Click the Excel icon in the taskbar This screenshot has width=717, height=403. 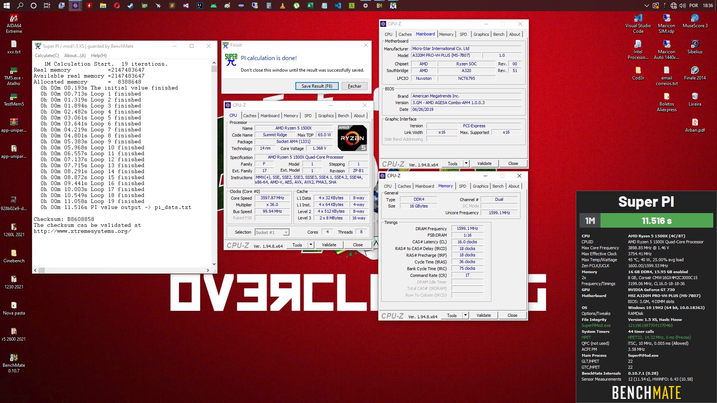[310, 6]
